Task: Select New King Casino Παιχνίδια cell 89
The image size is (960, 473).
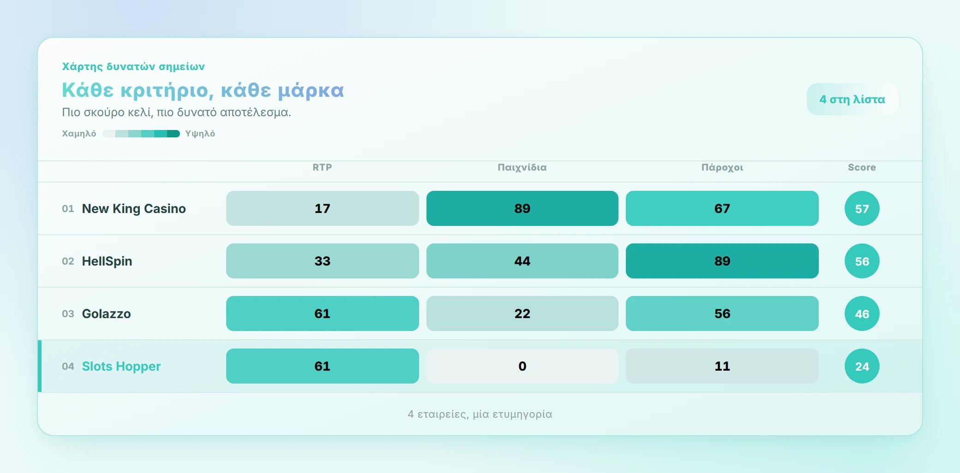Action: [x=522, y=208]
